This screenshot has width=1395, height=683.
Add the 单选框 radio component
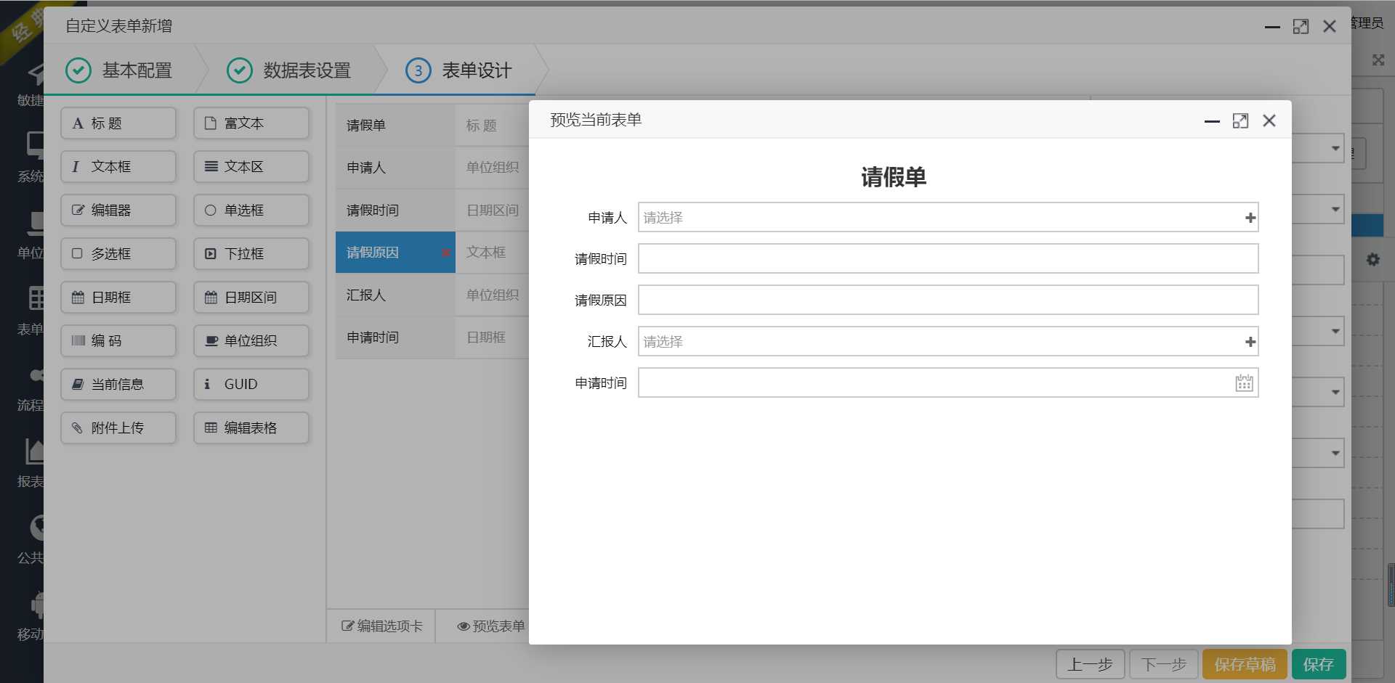pyautogui.click(x=251, y=210)
